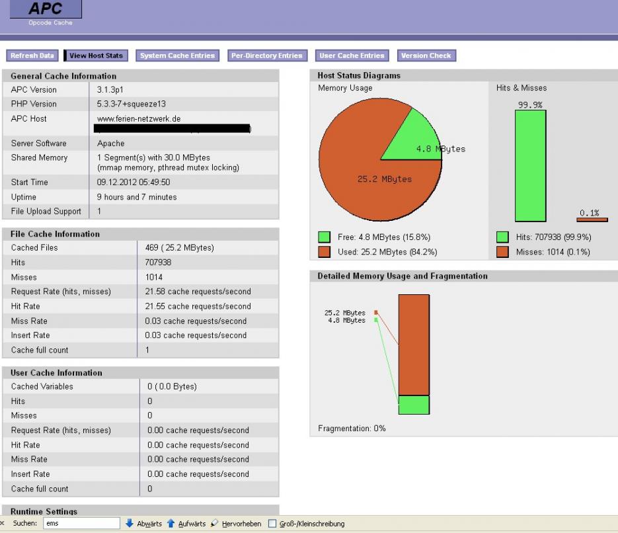The height and width of the screenshot is (533, 618).
Task: Click the orange Misses legend swatch
Action: pyautogui.click(x=502, y=252)
